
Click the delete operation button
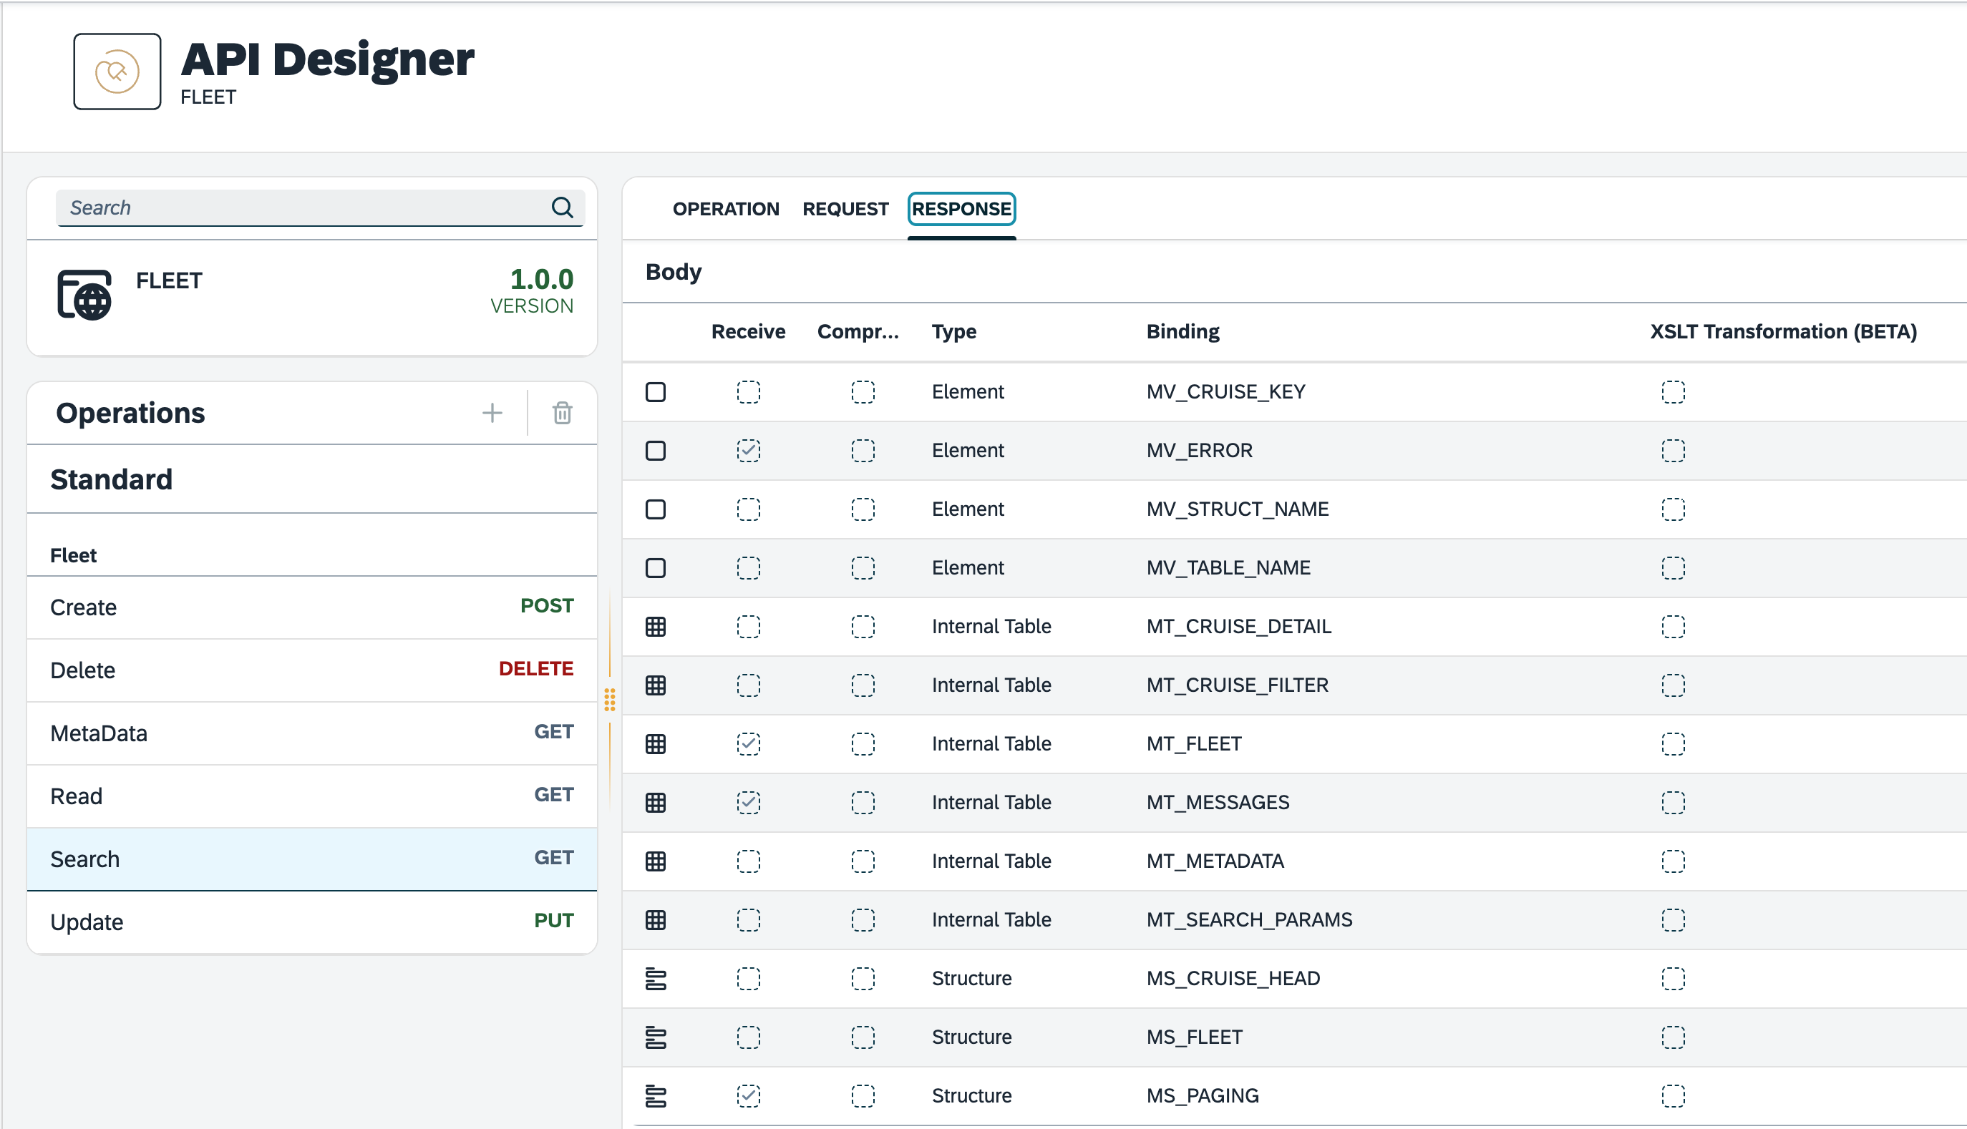(x=562, y=414)
